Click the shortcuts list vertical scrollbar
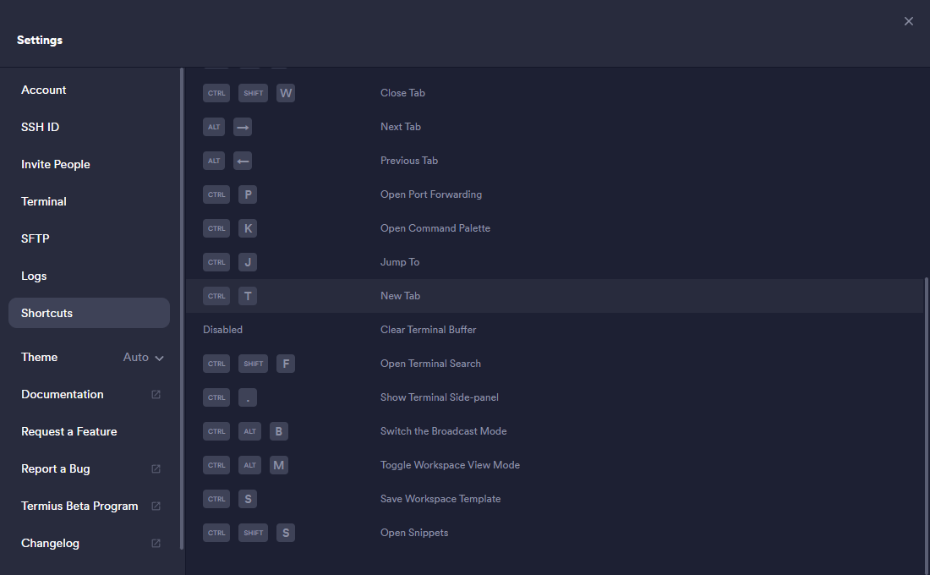The width and height of the screenshot is (930, 575). [x=927, y=424]
